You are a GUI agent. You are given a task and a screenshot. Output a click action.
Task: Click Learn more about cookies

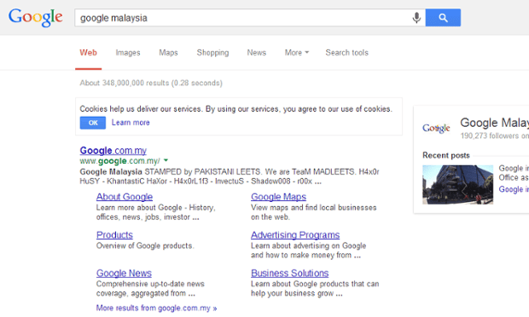pos(131,123)
